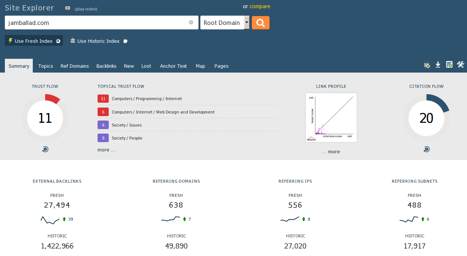This screenshot has height=256, width=467.
Task: Click history icon under Citation Flow
Action: pos(426,149)
